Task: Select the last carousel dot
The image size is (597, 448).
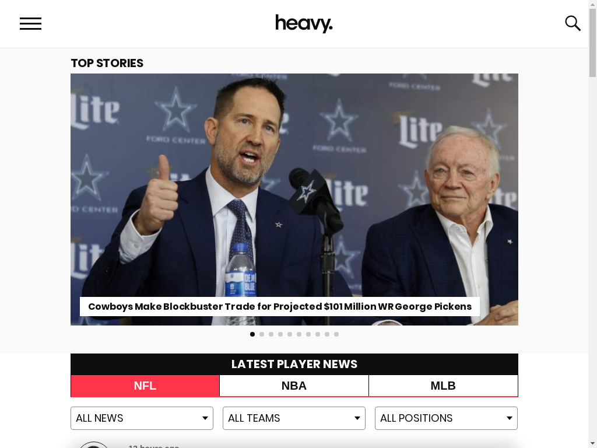Action: tap(336, 334)
